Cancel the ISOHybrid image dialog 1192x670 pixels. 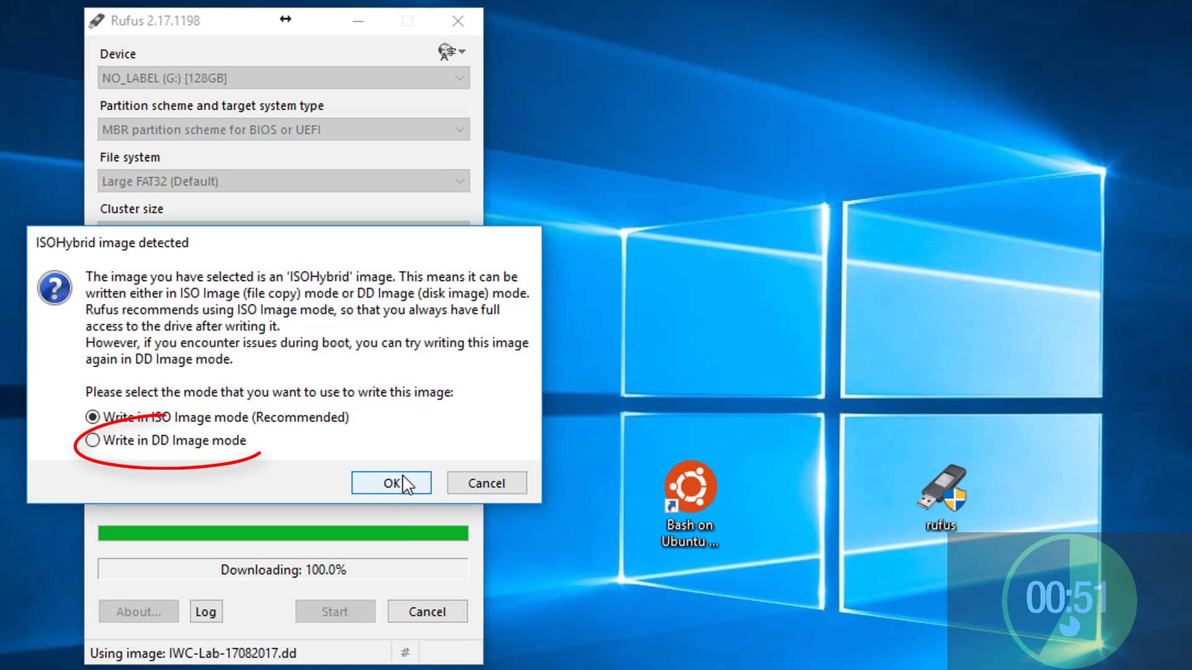tap(486, 483)
